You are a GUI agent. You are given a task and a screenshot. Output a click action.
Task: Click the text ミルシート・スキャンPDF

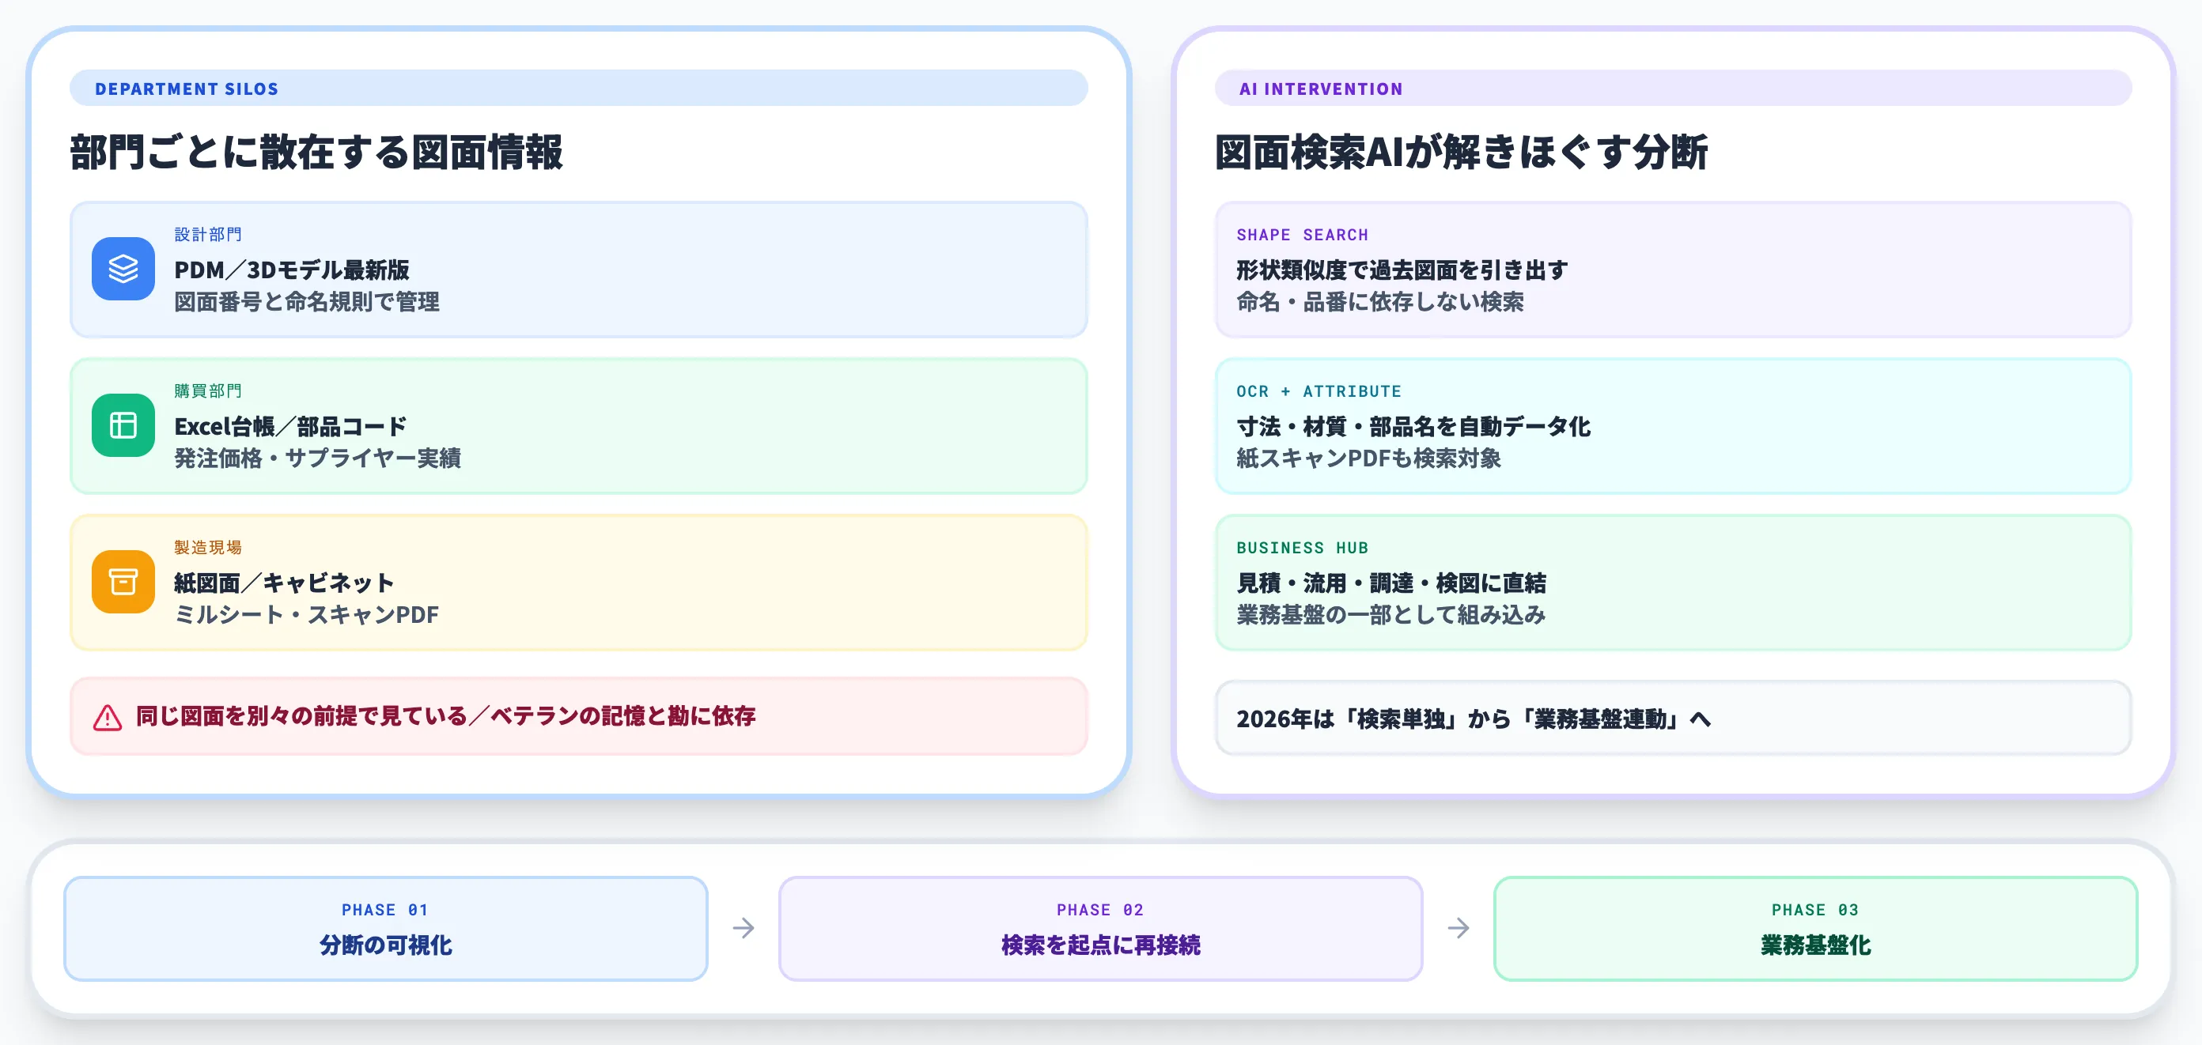pyautogui.click(x=306, y=614)
